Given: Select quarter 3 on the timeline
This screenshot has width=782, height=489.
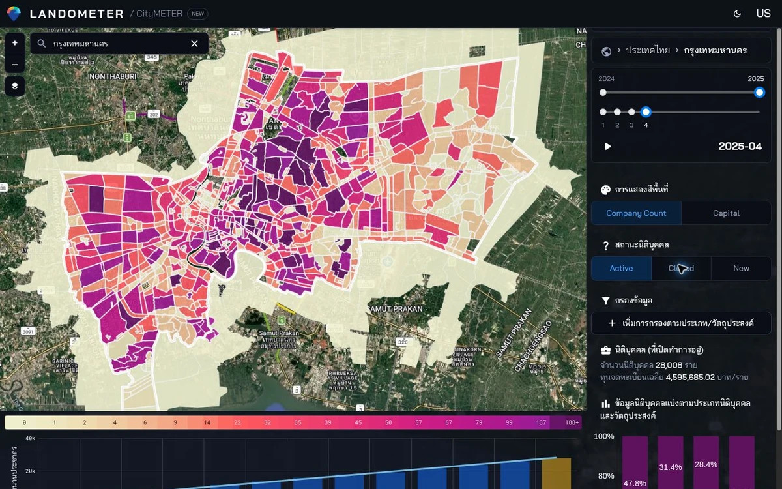Looking at the screenshot, I should [631, 112].
